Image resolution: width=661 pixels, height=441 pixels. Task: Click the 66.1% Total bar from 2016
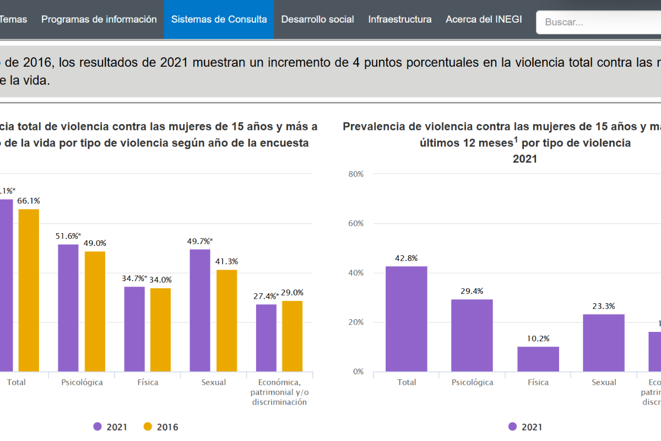pos(29,287)
